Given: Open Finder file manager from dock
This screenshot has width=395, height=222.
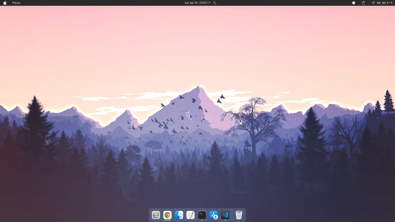Looking at the screenshot, I should [x=179, y=215].
